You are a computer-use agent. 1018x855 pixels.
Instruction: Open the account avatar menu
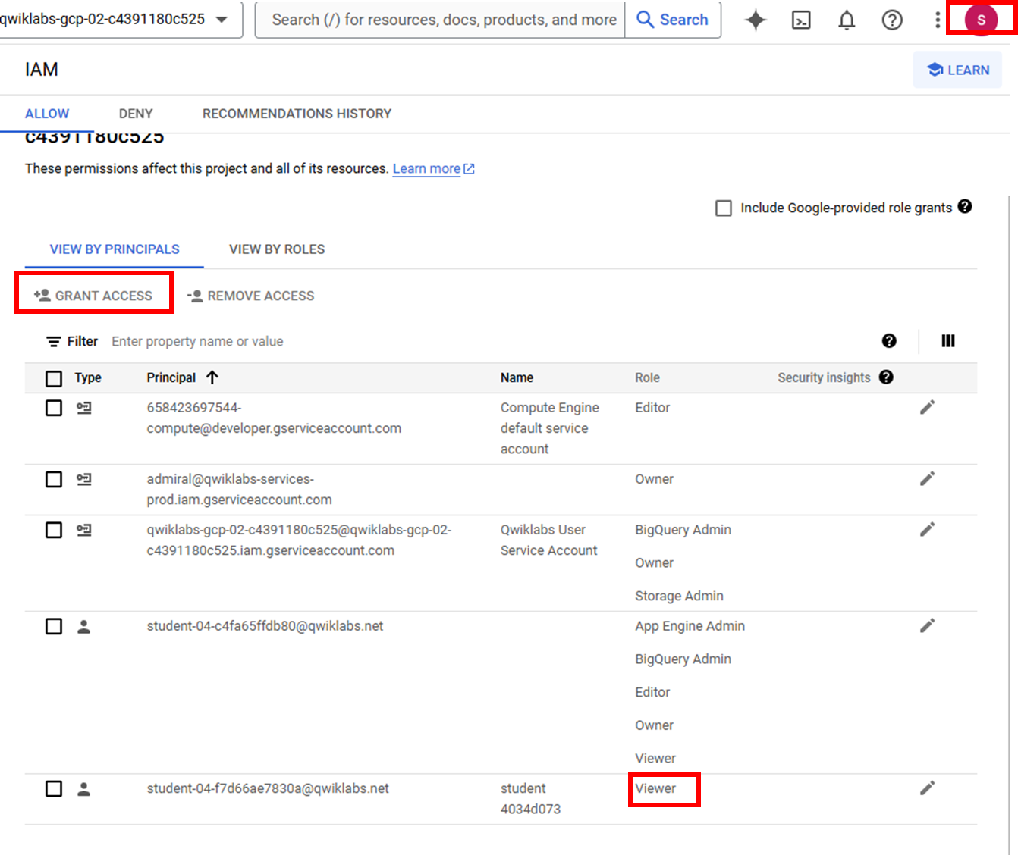point(981,20)
